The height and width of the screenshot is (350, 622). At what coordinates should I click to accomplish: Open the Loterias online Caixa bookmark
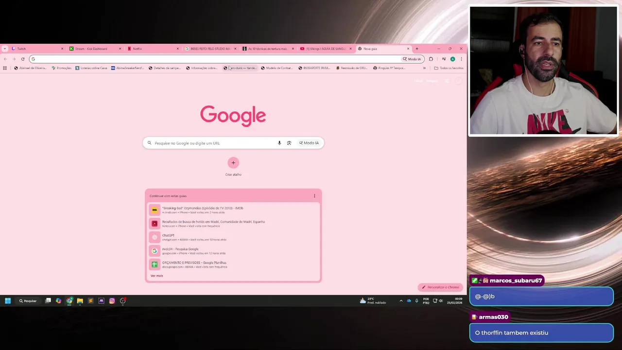(91, 68)
